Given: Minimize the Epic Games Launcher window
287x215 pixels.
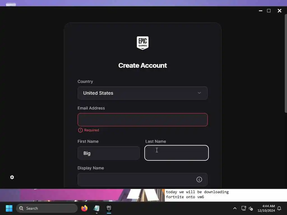Looking at the screenshot, I should pyautogui.click(x=261, y=11).
